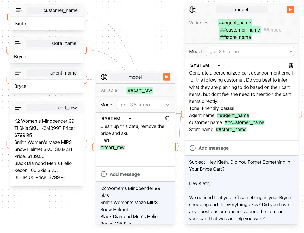Open the gpt-3.5-turbo dropdown on the right node
The height and width of the screenshot is (233, 304).
point(250,51)
